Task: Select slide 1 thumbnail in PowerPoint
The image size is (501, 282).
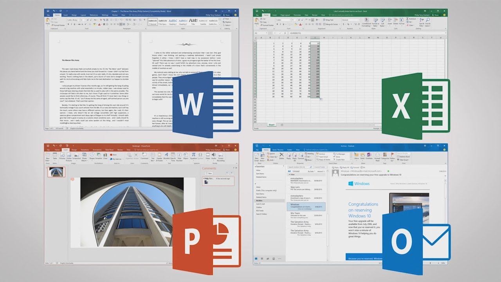Action: click(x=56, y=172)
